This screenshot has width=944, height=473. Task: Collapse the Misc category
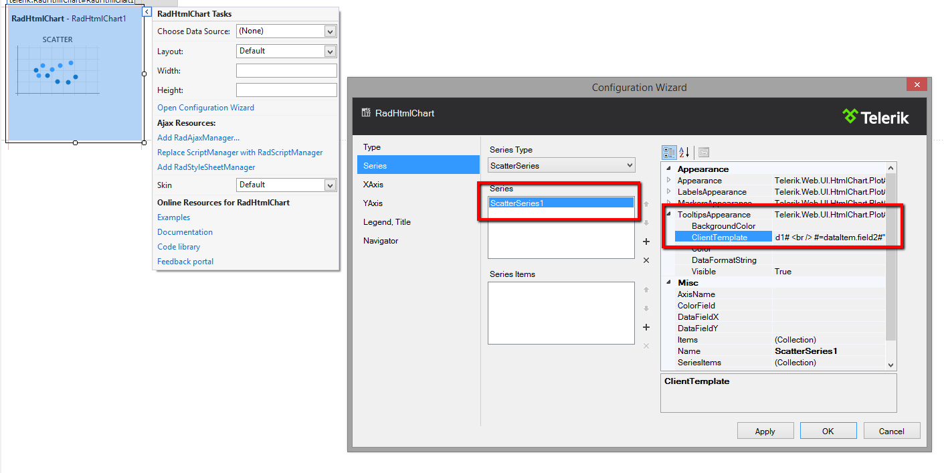coord(668,283)
